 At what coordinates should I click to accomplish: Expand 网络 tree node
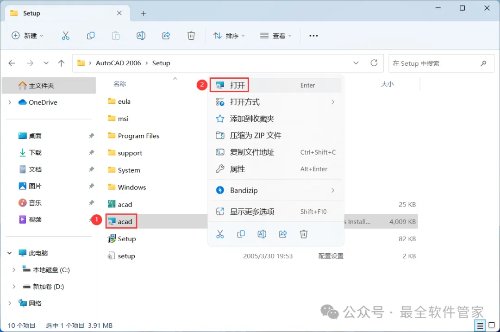click(10, 303)
